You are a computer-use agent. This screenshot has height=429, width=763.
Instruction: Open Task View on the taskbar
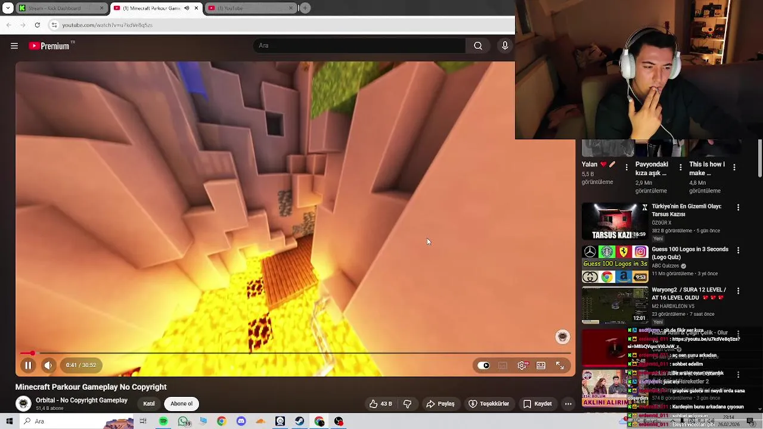pyautogui.click(x=143, y=421)
